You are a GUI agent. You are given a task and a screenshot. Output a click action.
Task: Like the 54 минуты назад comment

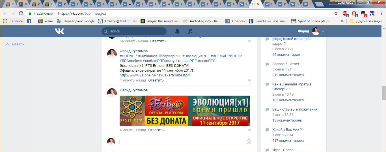(249, 41)
